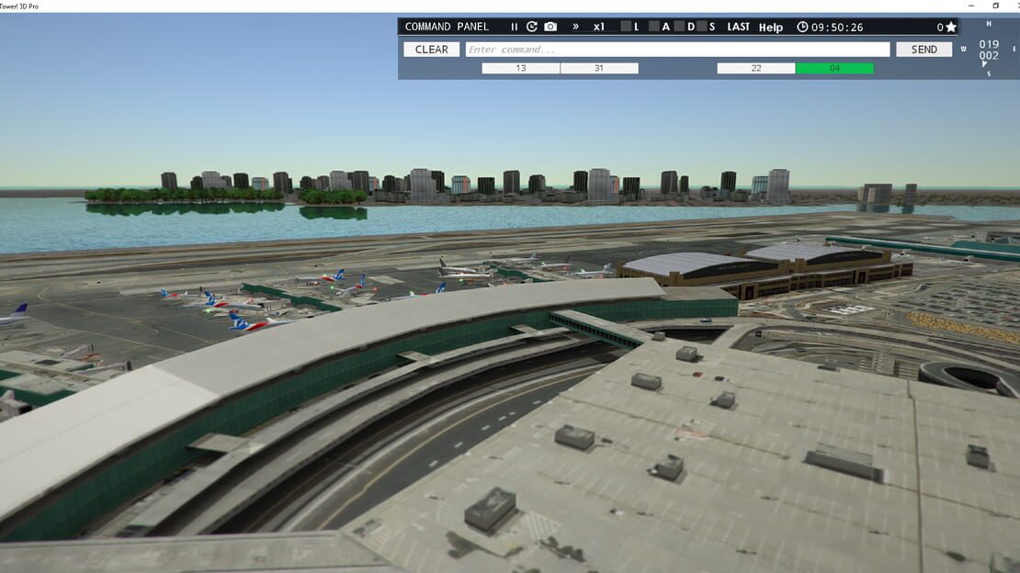Click the x1 speed indicator
1020x573 pixels.
click(598, 27)
